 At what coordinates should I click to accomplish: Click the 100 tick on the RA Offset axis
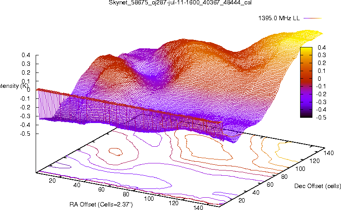click(x=149, y=199)
